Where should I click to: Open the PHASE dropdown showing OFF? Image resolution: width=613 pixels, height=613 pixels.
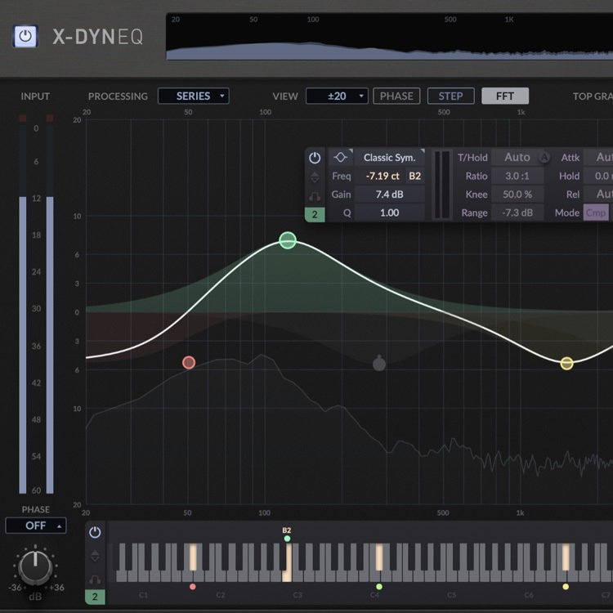pos(36,526)
